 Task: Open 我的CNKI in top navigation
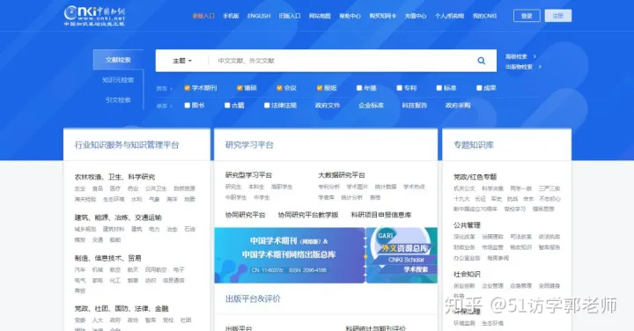tap(484, 16)
